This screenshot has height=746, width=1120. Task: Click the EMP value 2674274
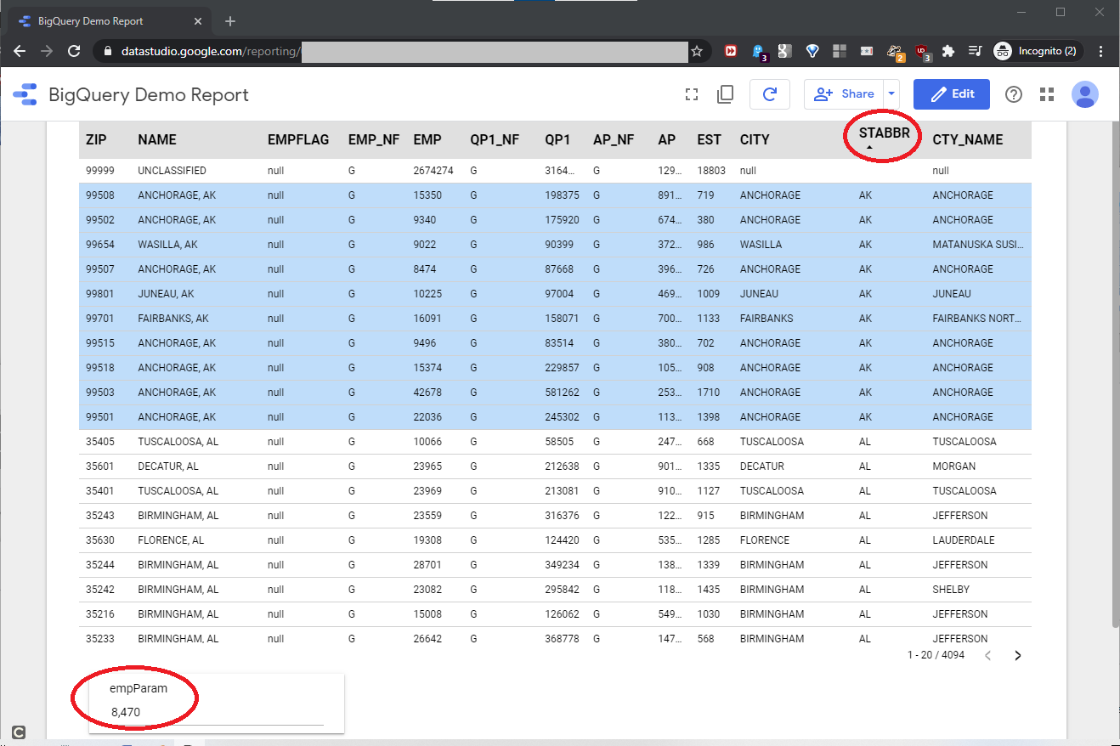click(x=433, y=171)
